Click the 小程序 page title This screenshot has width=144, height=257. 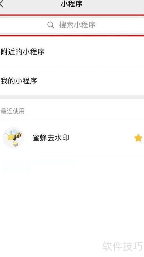coord(72,4)
